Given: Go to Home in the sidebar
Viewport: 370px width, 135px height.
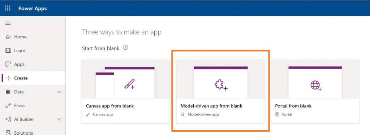Looking at the screenshot, I should [33, 37].
